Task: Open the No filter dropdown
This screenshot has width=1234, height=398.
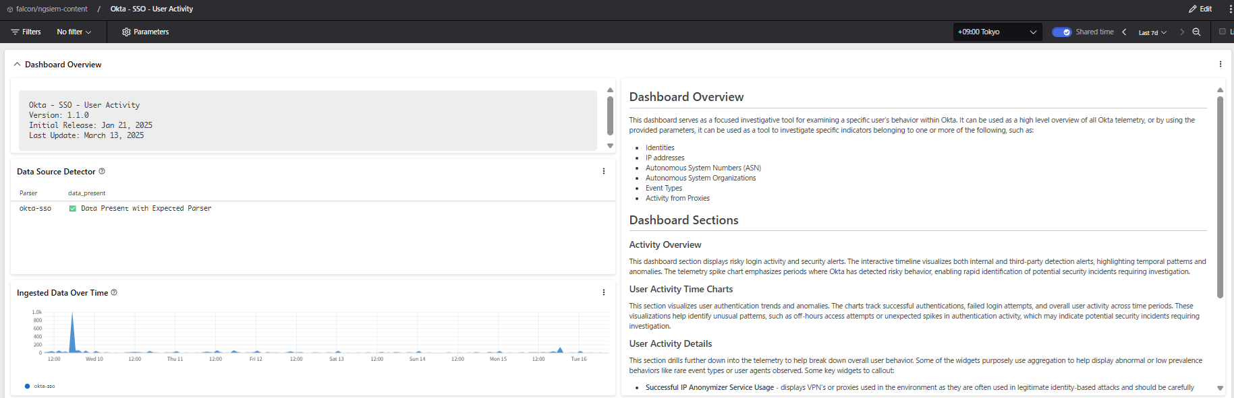Action: (74, 32)
